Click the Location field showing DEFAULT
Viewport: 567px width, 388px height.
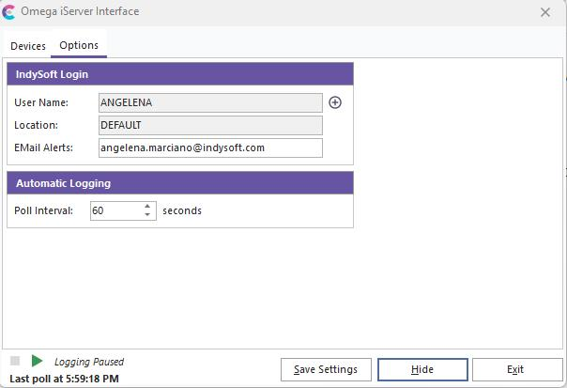pos(210,125)
